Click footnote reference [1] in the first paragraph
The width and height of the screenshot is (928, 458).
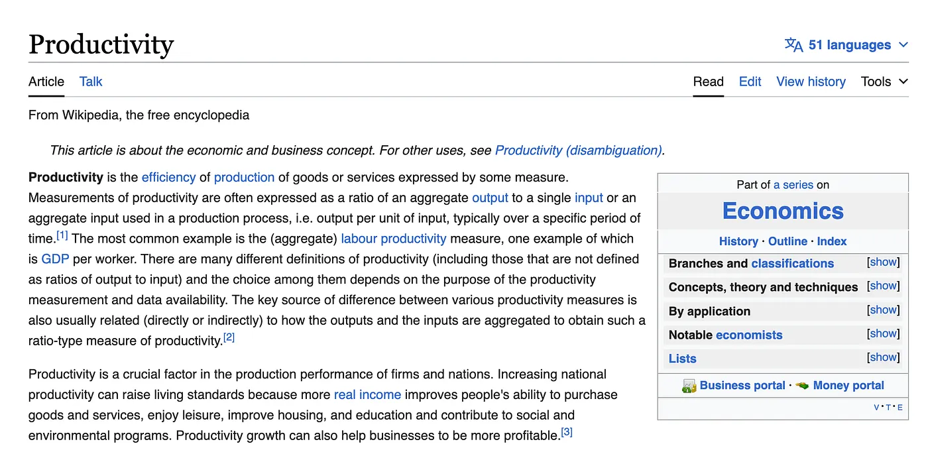(62, 234)
